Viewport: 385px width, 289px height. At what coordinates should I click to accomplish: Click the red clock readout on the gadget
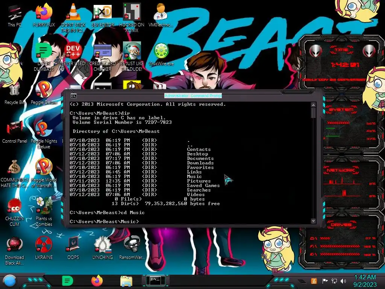pyautogui.click(x=345, y=65)
